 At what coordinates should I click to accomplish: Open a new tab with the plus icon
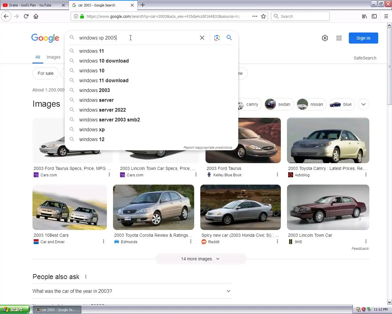(x=143, y=5)
